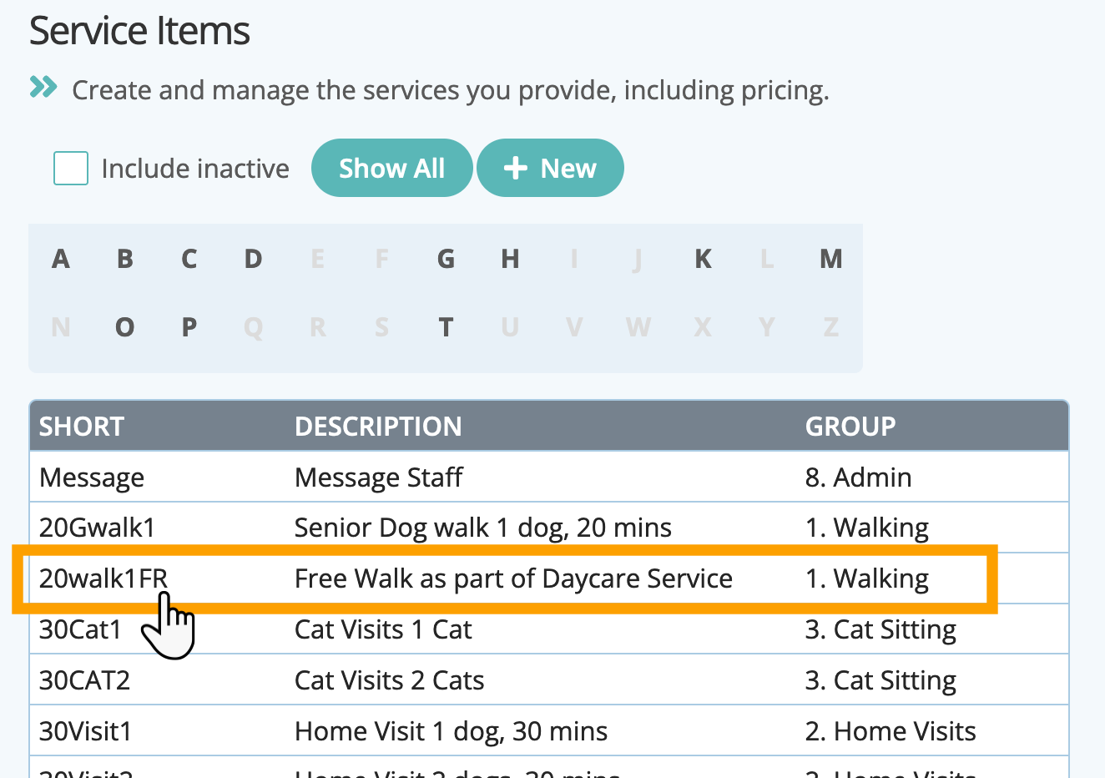Viewport: 1105px width, 778px height.
Task: Open the Message Staff service row
Action: [378, 477]
